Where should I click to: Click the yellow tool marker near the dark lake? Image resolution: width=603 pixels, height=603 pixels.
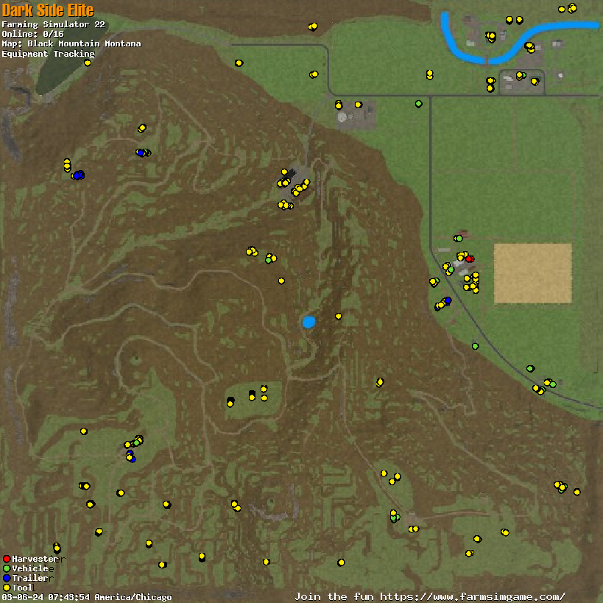coord(88,63)
